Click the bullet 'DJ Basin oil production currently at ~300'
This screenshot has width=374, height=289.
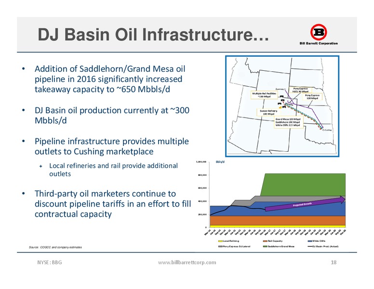112,116
